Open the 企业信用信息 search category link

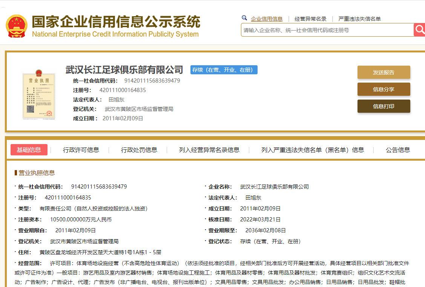coord(267,18)
